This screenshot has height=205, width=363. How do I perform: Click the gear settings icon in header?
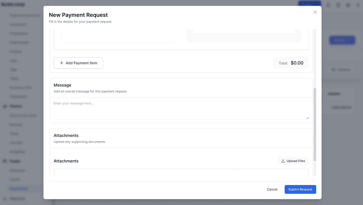tap(348, 5)
